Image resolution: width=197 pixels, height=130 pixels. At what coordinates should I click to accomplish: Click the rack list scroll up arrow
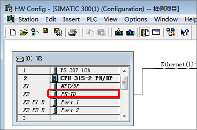tap(124, 71)
